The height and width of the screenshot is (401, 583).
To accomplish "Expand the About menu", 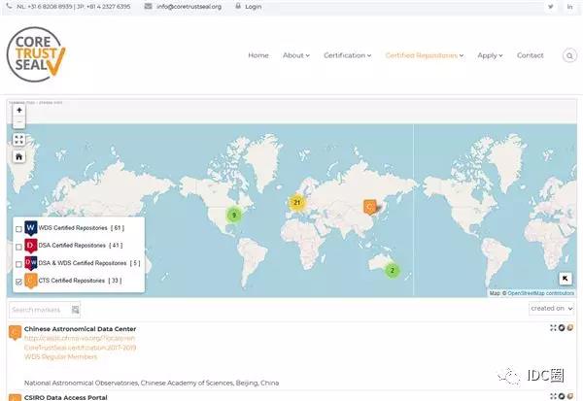I will [x=296, y=55].
